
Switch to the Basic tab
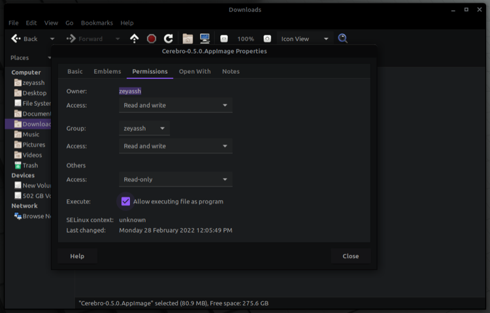pyautogui.click(x=75, y=71)
